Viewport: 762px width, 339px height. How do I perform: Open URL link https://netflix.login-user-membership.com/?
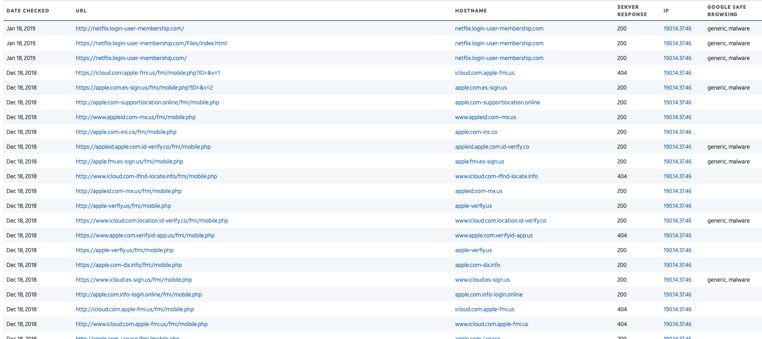[131, 58]
